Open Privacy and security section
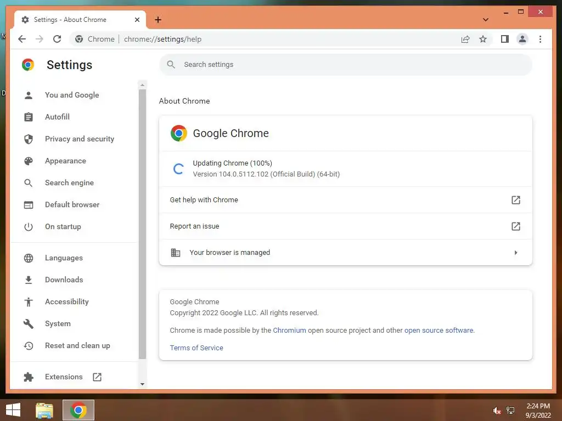The width and height of the screenshot is (562, 421). [80, 139]
